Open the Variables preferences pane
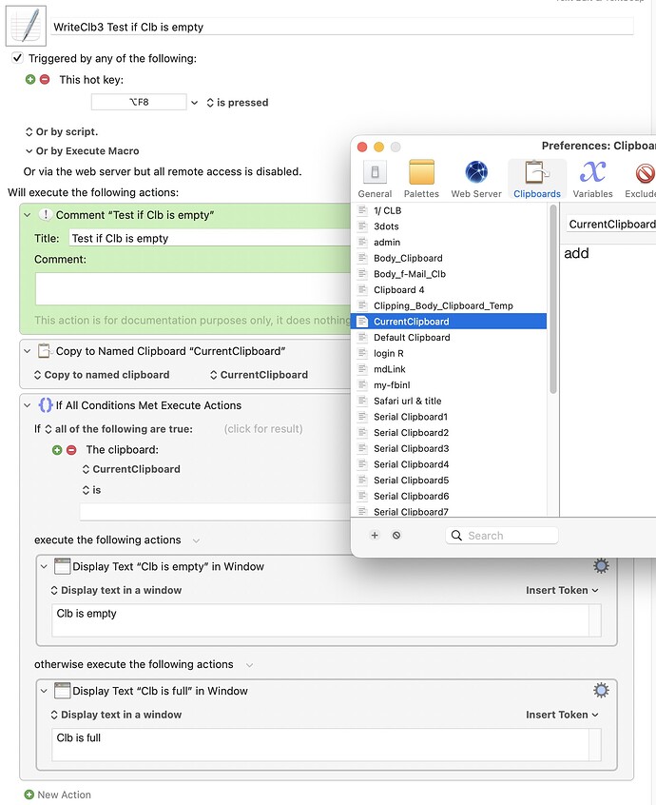The height and width of the screenshot is (805, 656). pyautogui.click(x=592, y=179)
